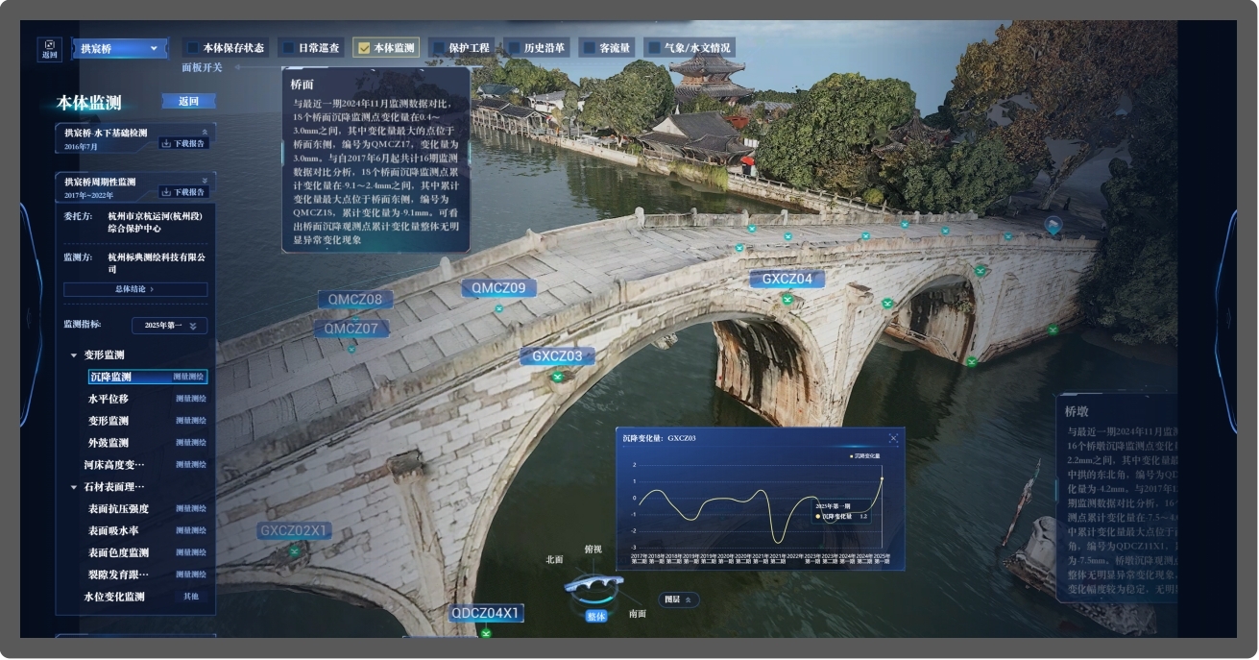The height and width of the screenshot is (660, 1259).
Task: Close the 沉降变化量 GXCZ03 chart panel
Action: pyautogui.click(x=893, y=438)
